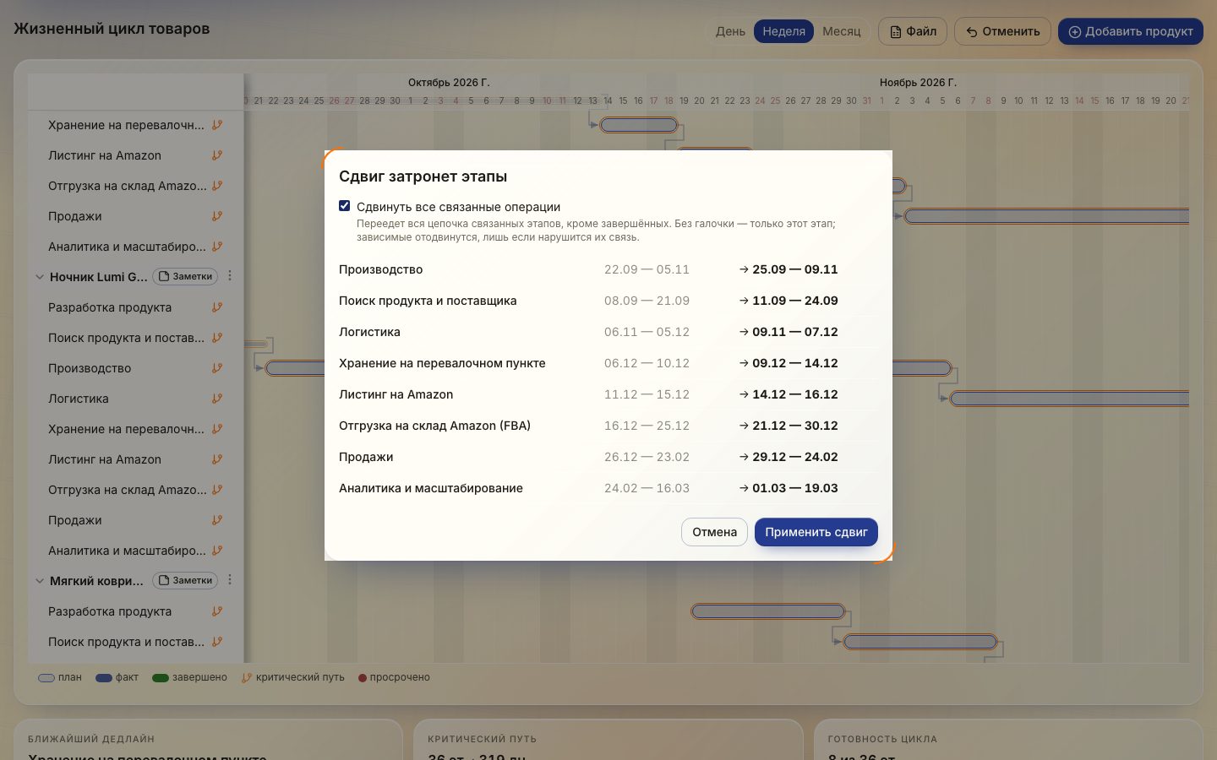The width and height of the screenshot is (1217, 760).
Task: Click critical path icon of Отгрузка на склад above Ночник Lumi group
Action: coord(217,186)
